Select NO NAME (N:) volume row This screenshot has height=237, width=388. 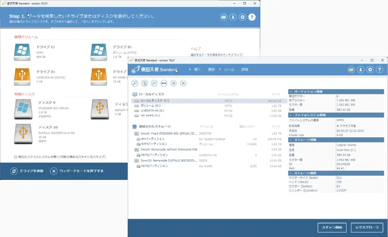[209, 115]
